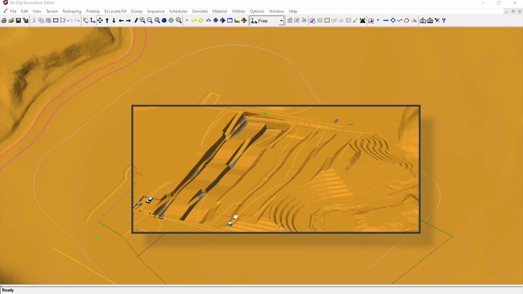Click the blue globe view icon

164,20
